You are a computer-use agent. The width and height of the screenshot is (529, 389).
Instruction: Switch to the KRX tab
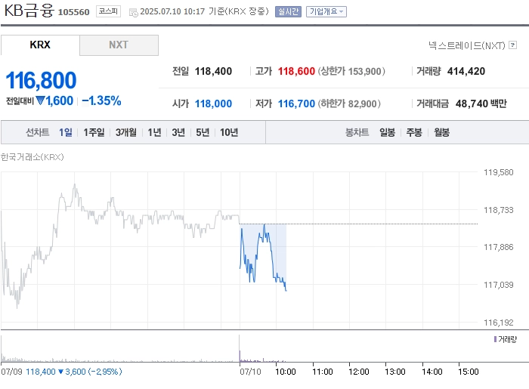click(40, 45)
